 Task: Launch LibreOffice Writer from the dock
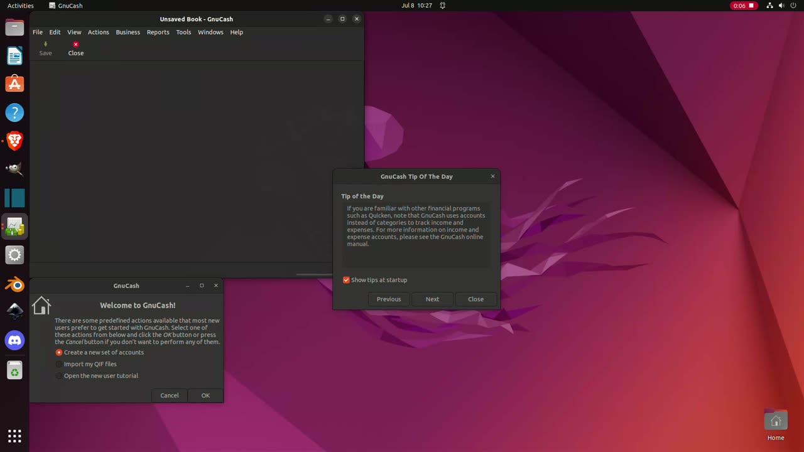[x=14, y=56]
